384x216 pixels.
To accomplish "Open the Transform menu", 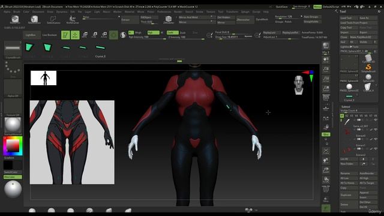I will click(x=232, y=12).
